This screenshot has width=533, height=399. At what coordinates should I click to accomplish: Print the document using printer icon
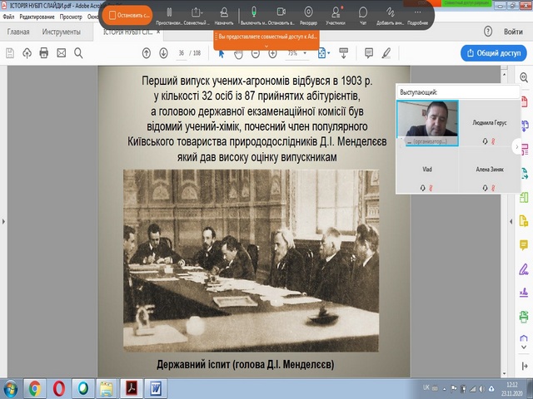[x=44, y=53]
